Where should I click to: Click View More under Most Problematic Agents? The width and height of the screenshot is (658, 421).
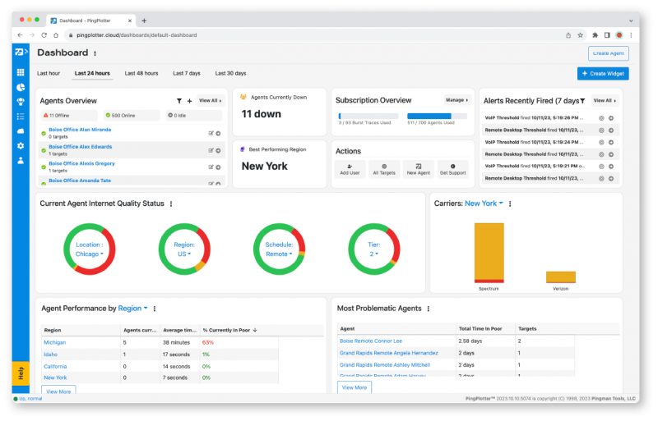(354, 388)
